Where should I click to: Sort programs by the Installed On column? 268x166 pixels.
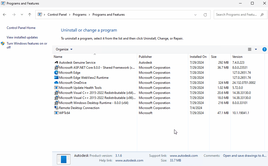pos(198,56)
